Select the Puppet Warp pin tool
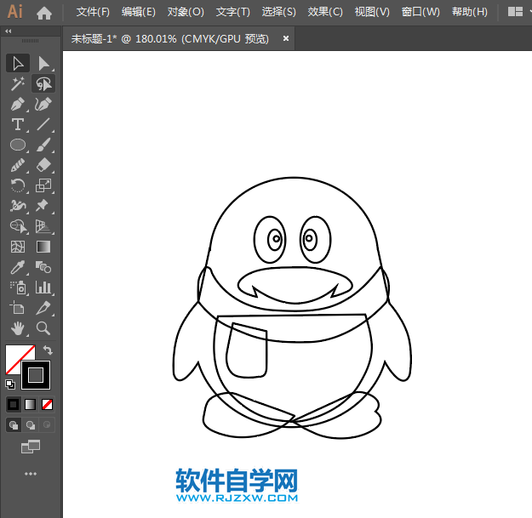Screen dimensions: 532x518 (43, 206)
